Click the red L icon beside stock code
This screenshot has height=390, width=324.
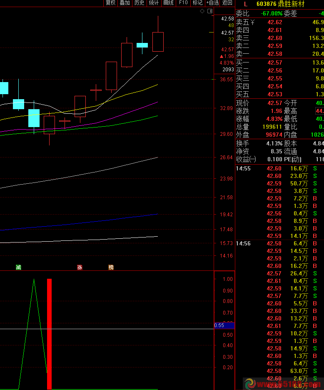pos(246,4)
